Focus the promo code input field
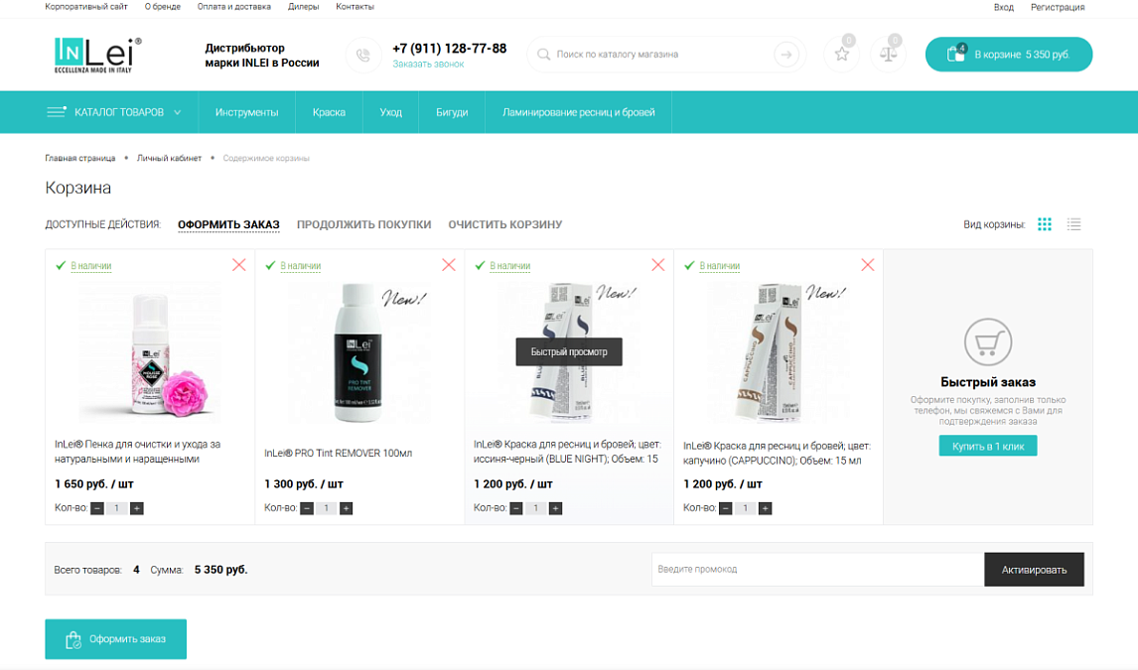 816,570
